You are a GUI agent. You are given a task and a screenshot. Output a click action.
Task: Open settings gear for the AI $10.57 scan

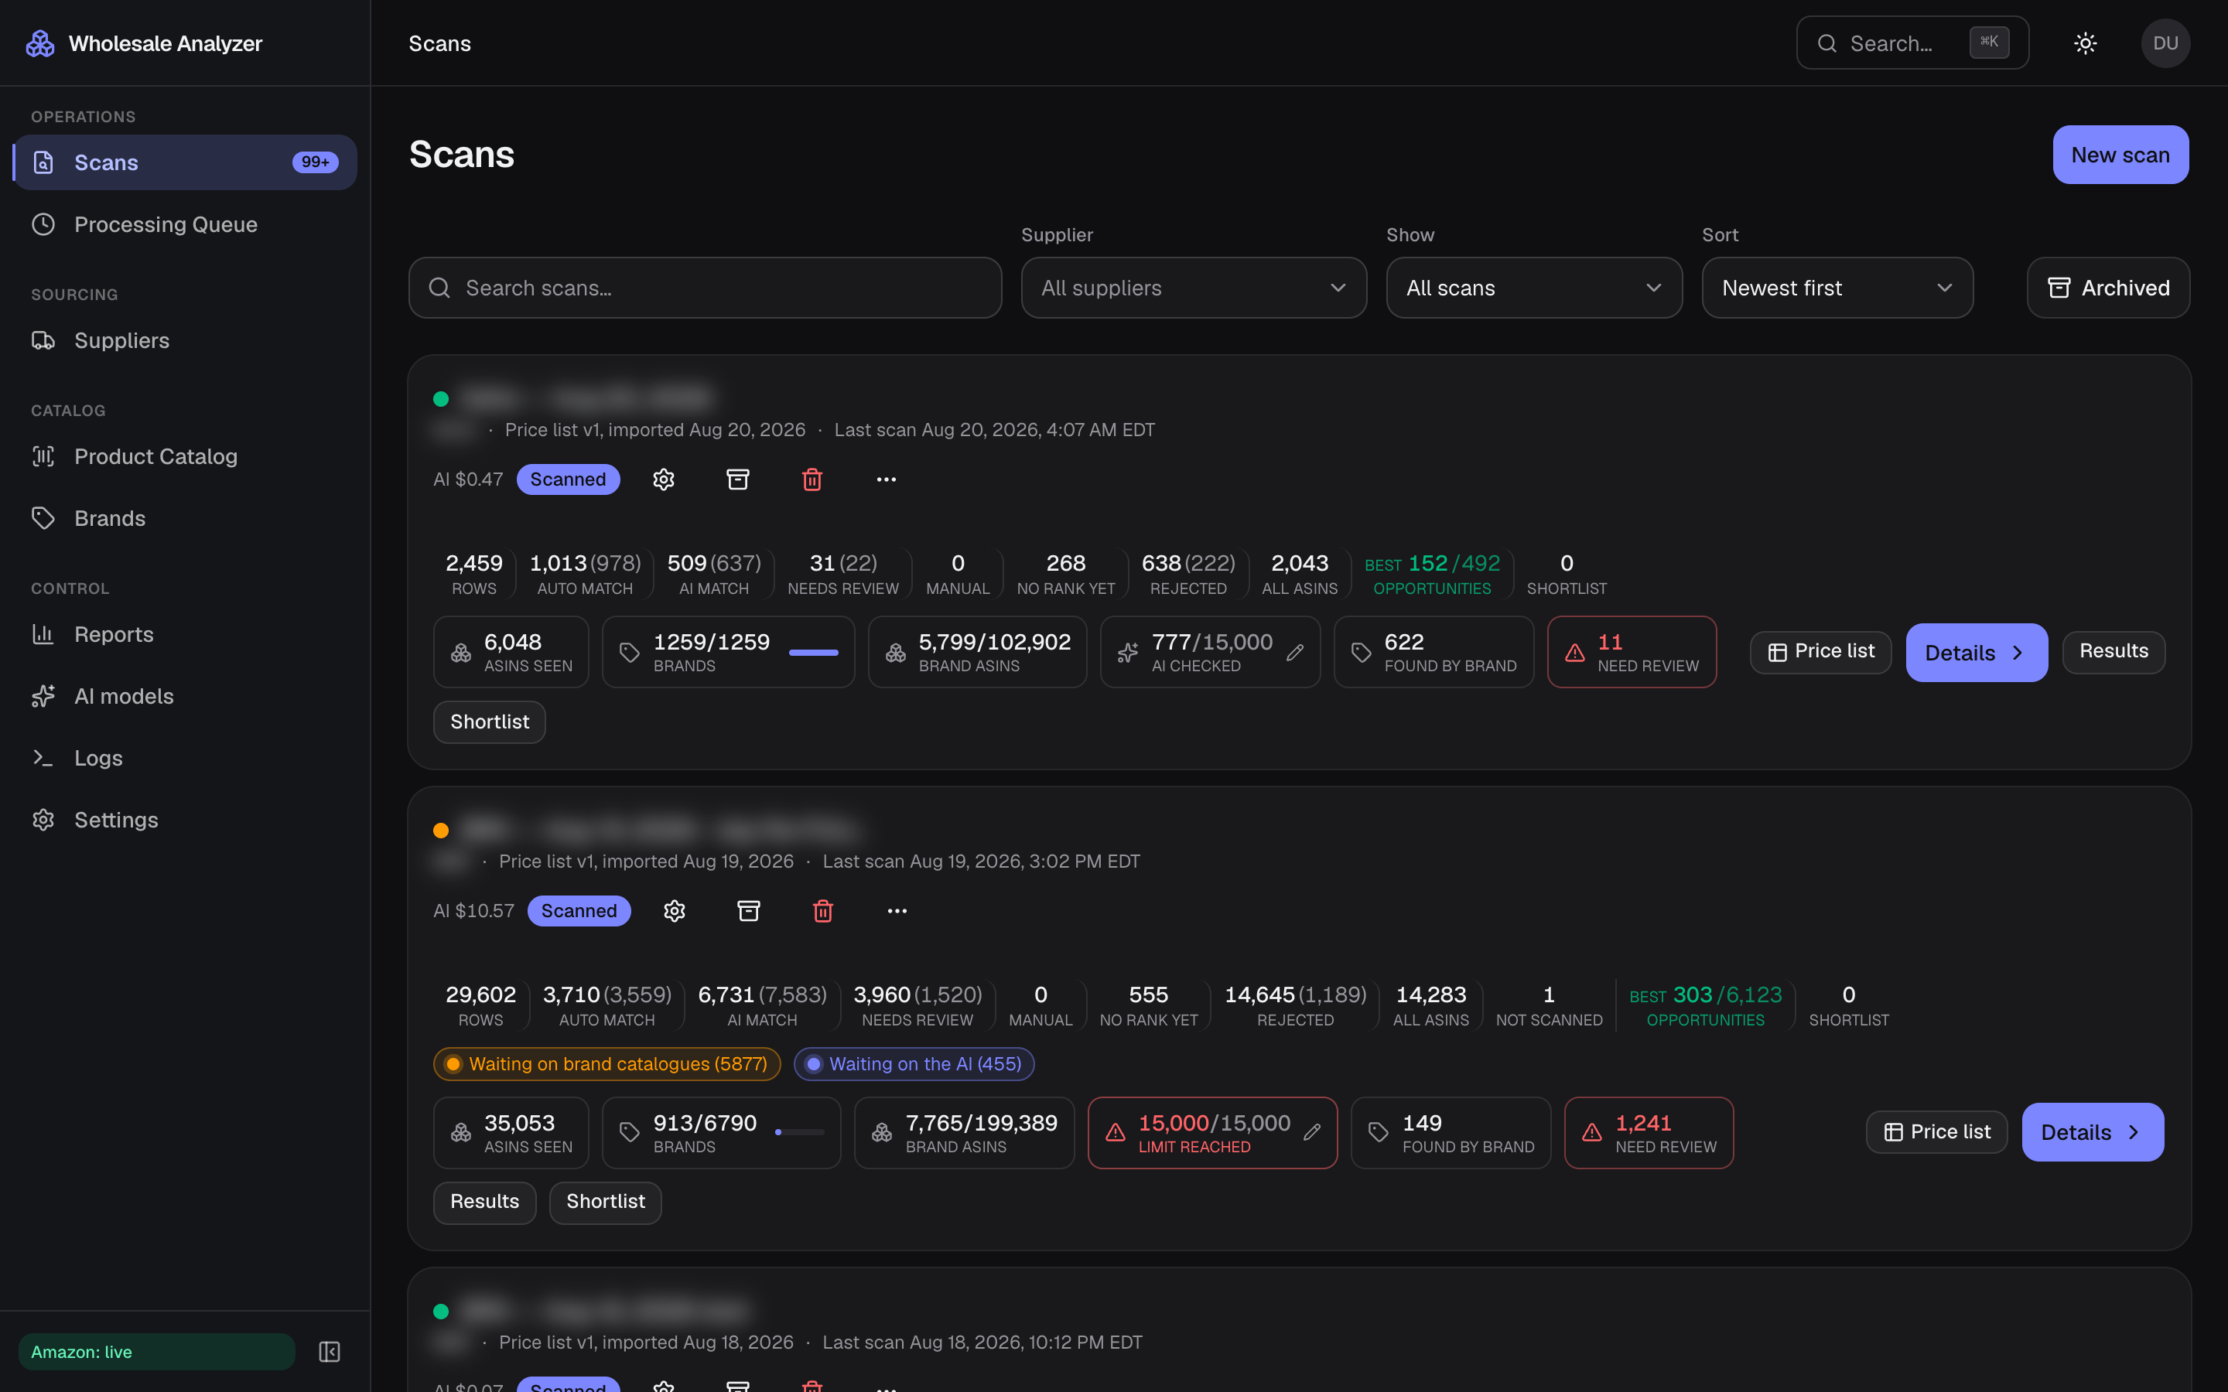coord(675,910)
